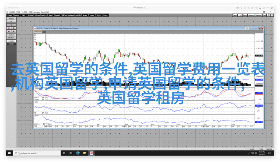The width and height of the screenshot is (280, 163).
Task: Click the question mark help icon
Action: coord(272,15)
